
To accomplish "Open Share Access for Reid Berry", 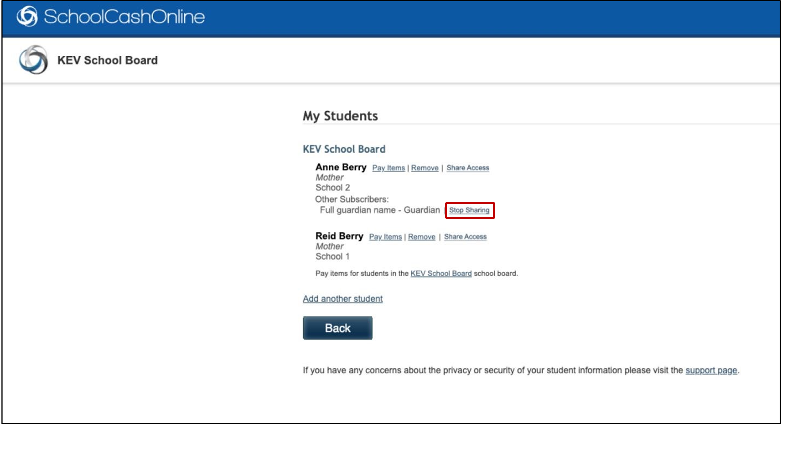I will tap(465, 237).
